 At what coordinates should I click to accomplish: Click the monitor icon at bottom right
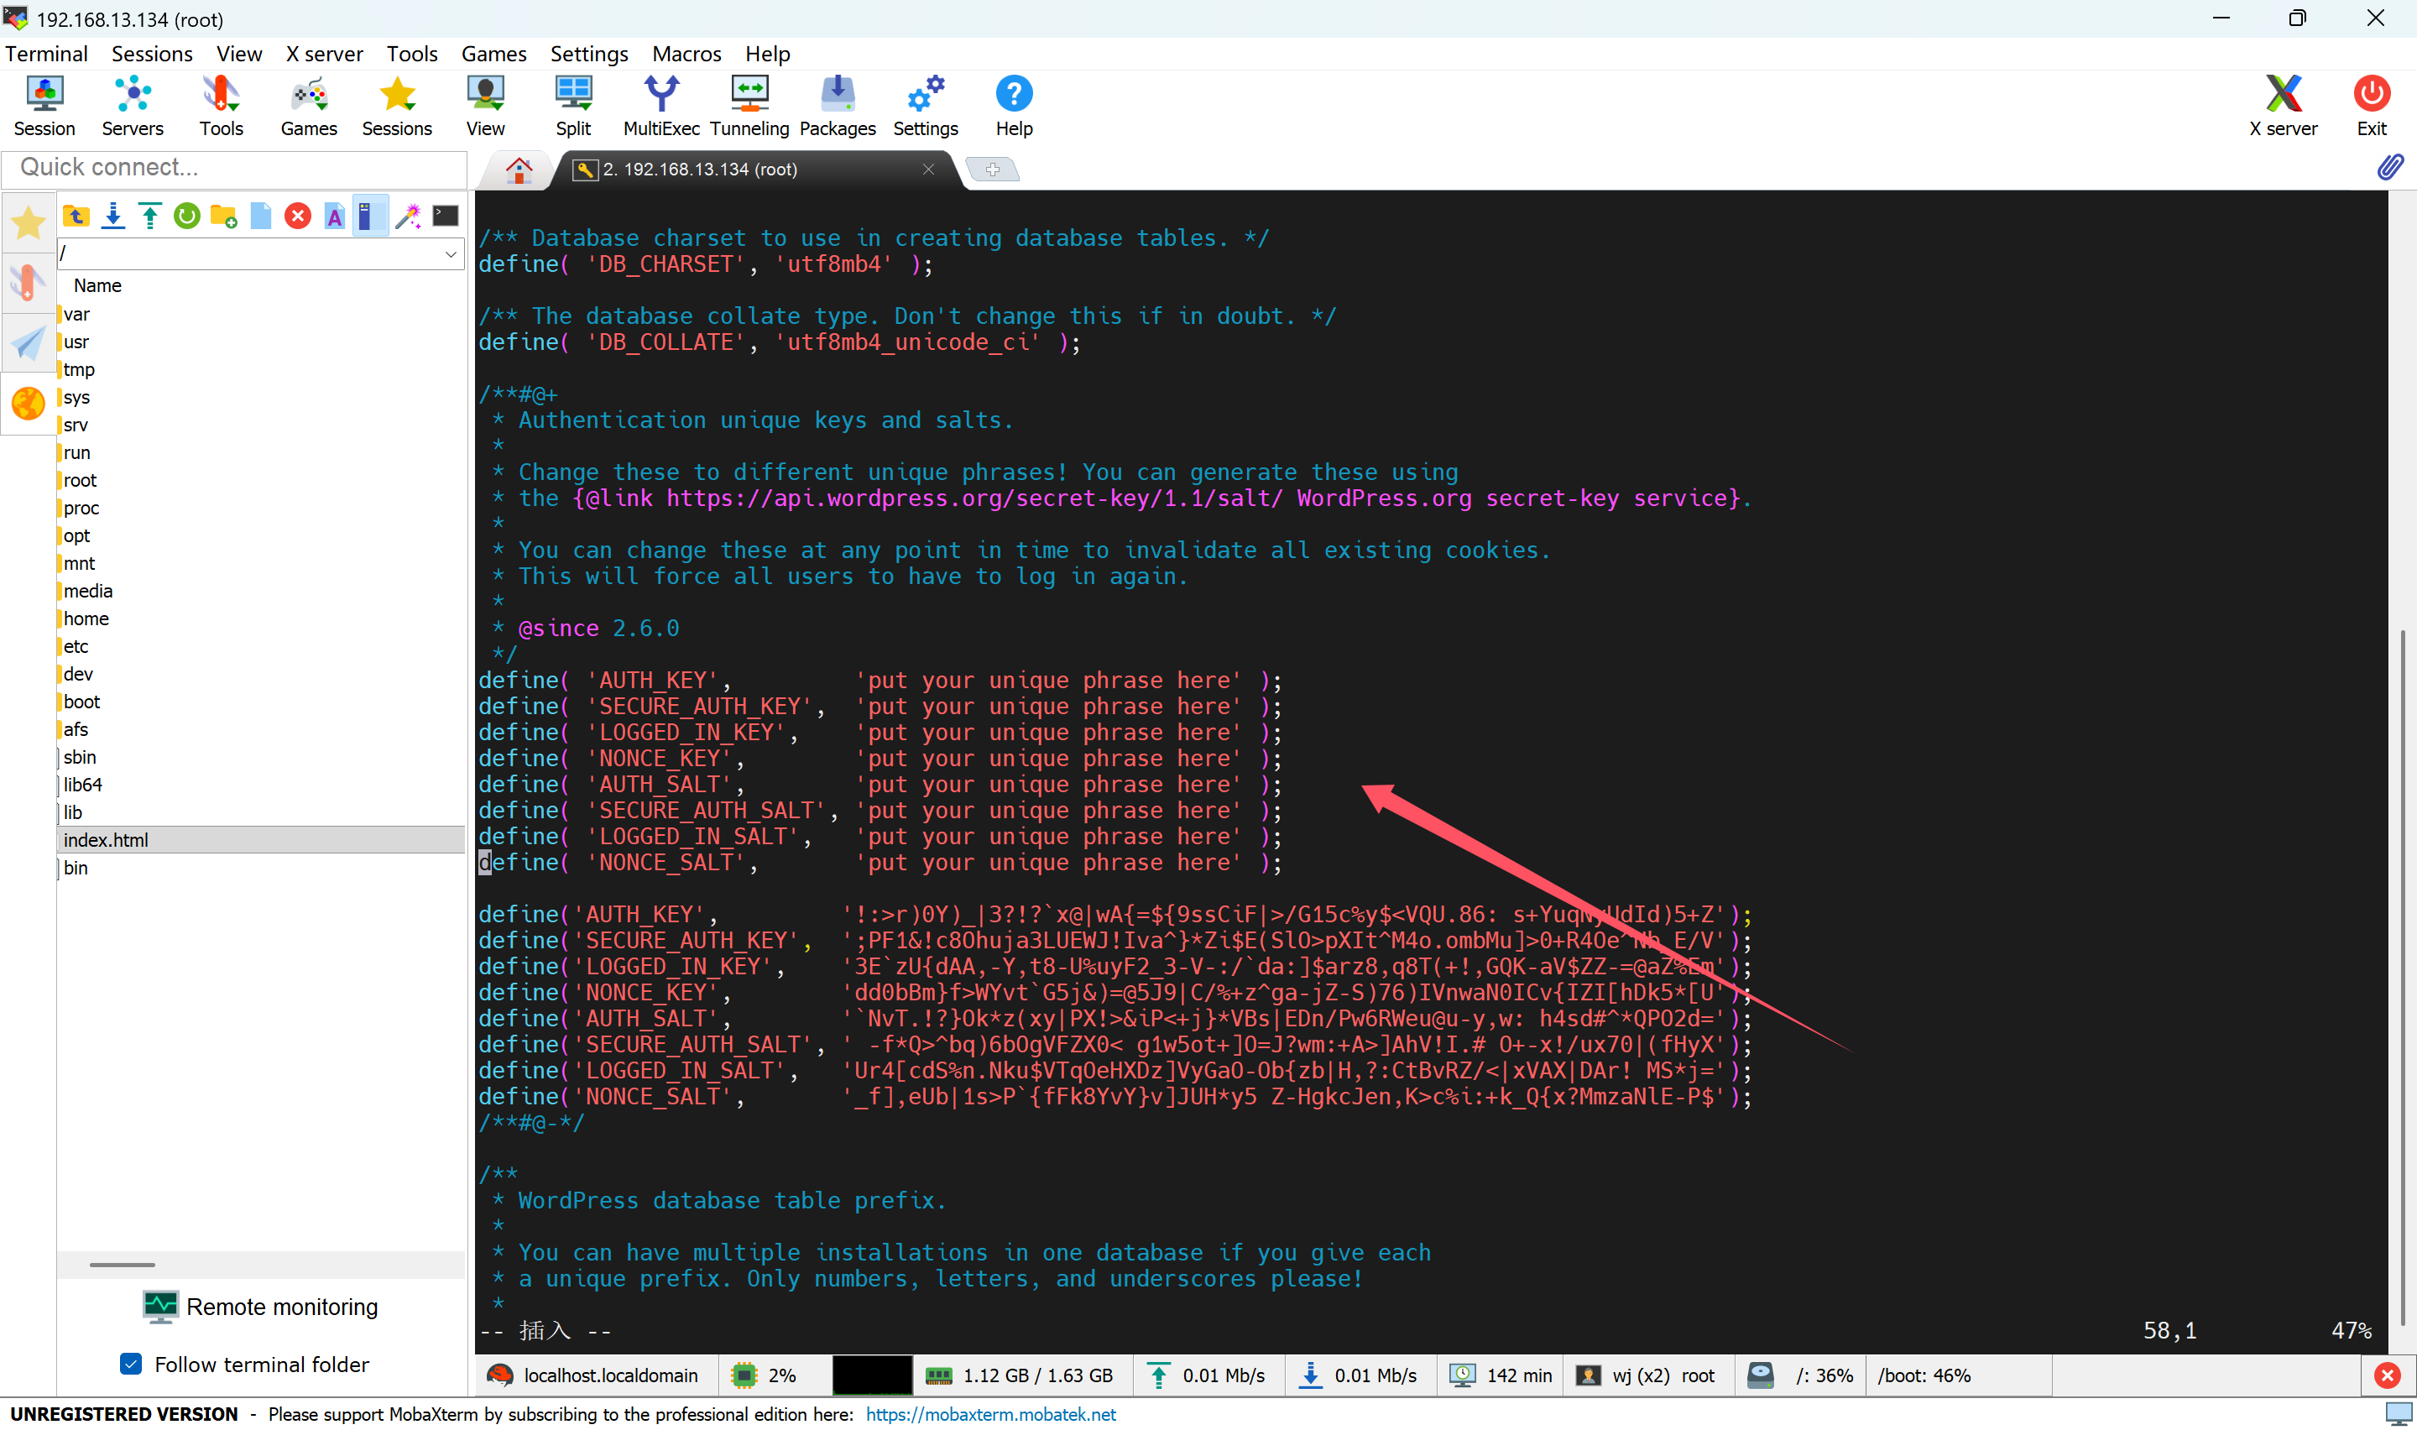tap(2398, 1413)
